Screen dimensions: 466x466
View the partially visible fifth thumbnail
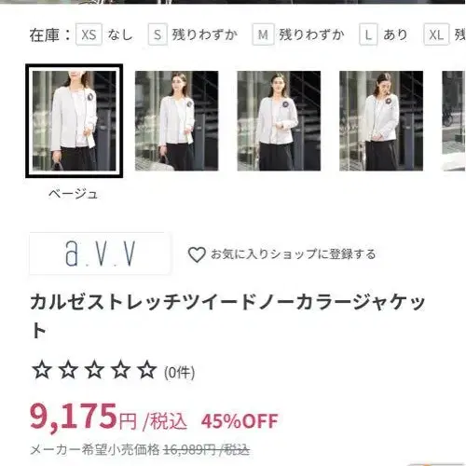pyautogui.click(x=454, y=121)
